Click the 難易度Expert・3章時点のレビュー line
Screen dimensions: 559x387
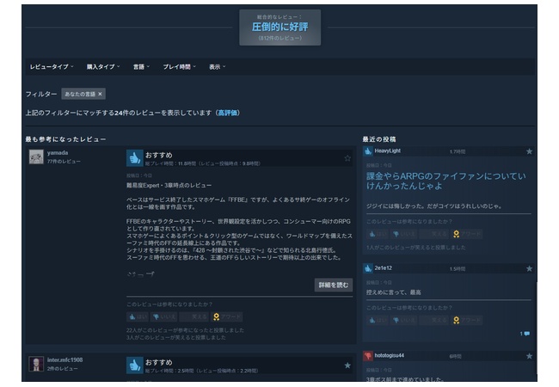pos(169,185)
